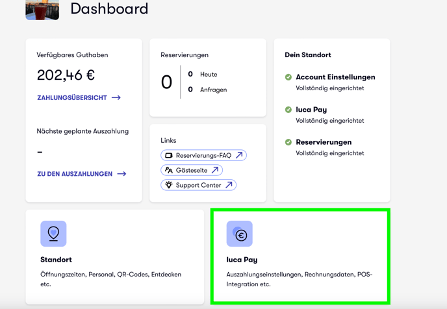Click the Reservierungen card heading
Viewport: 447px width, 309px height.
coord(185,55)
